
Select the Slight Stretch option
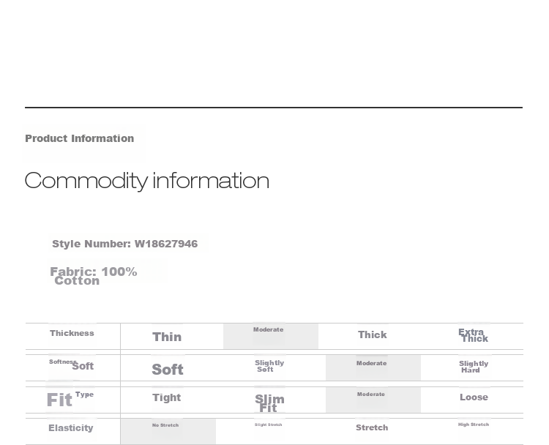point(268,425)
